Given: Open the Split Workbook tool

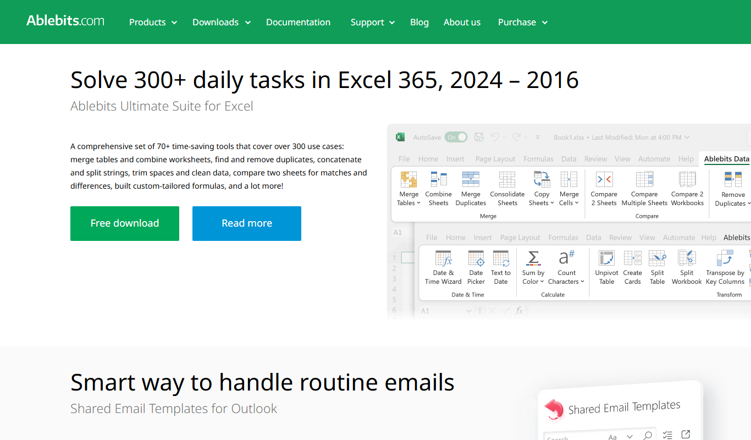Looking at the screenshot, I should 687,258.
